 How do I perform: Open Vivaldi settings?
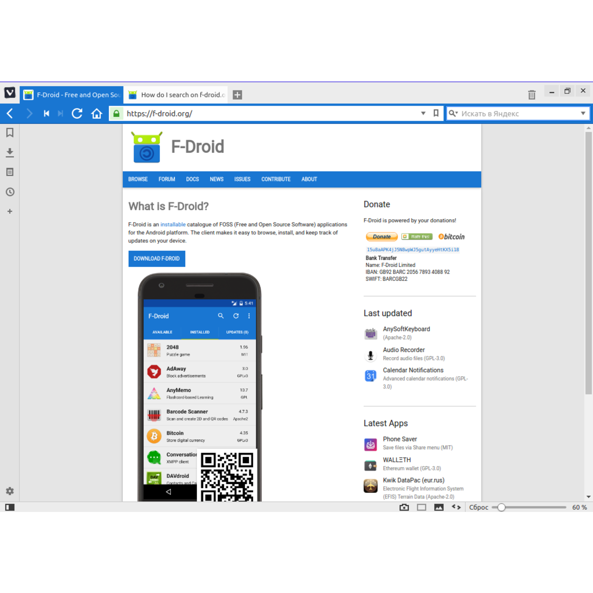click(10, 491)
